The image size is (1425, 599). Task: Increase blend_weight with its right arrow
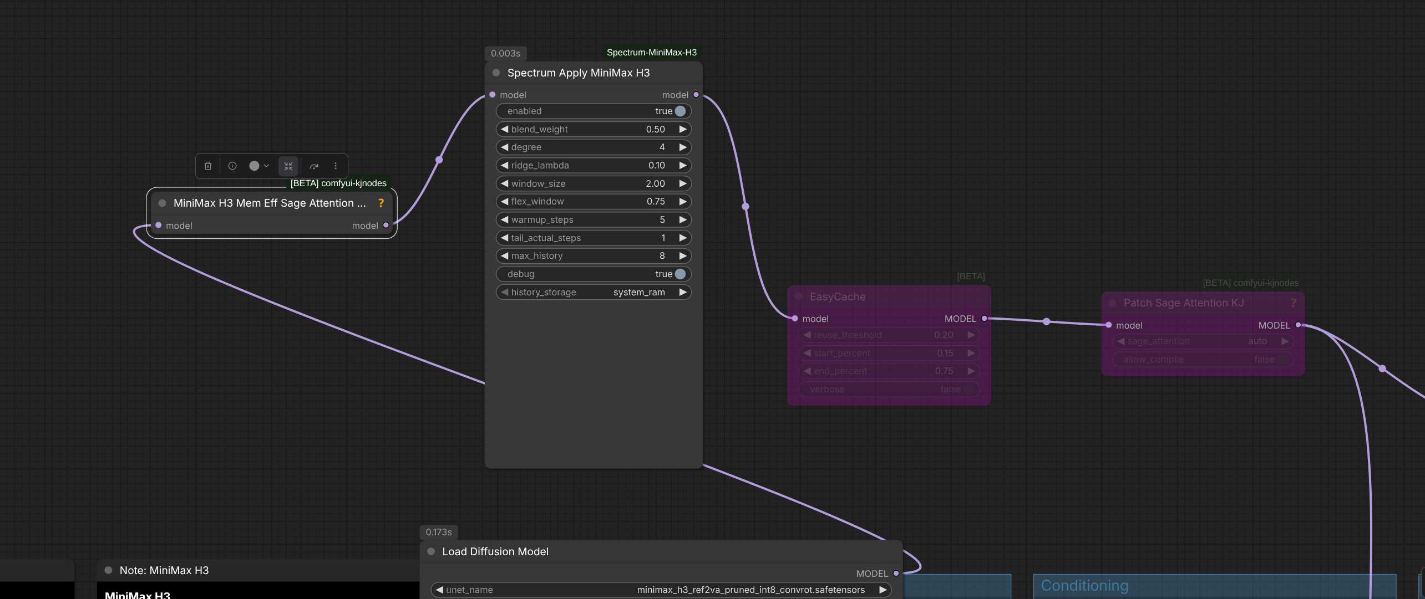click(x=683, y=129)
